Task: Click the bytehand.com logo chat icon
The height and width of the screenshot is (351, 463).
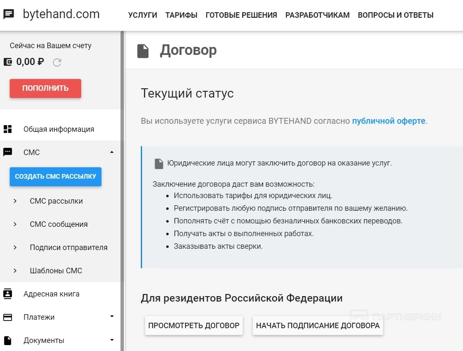Action: pyautogui.click(x=8, y=15)
